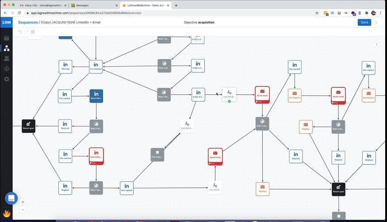Image resolution: width=387 pixels, height=222 pixels.
Task: Open the identity profile icon in sidebar
Action: (7, 69)
